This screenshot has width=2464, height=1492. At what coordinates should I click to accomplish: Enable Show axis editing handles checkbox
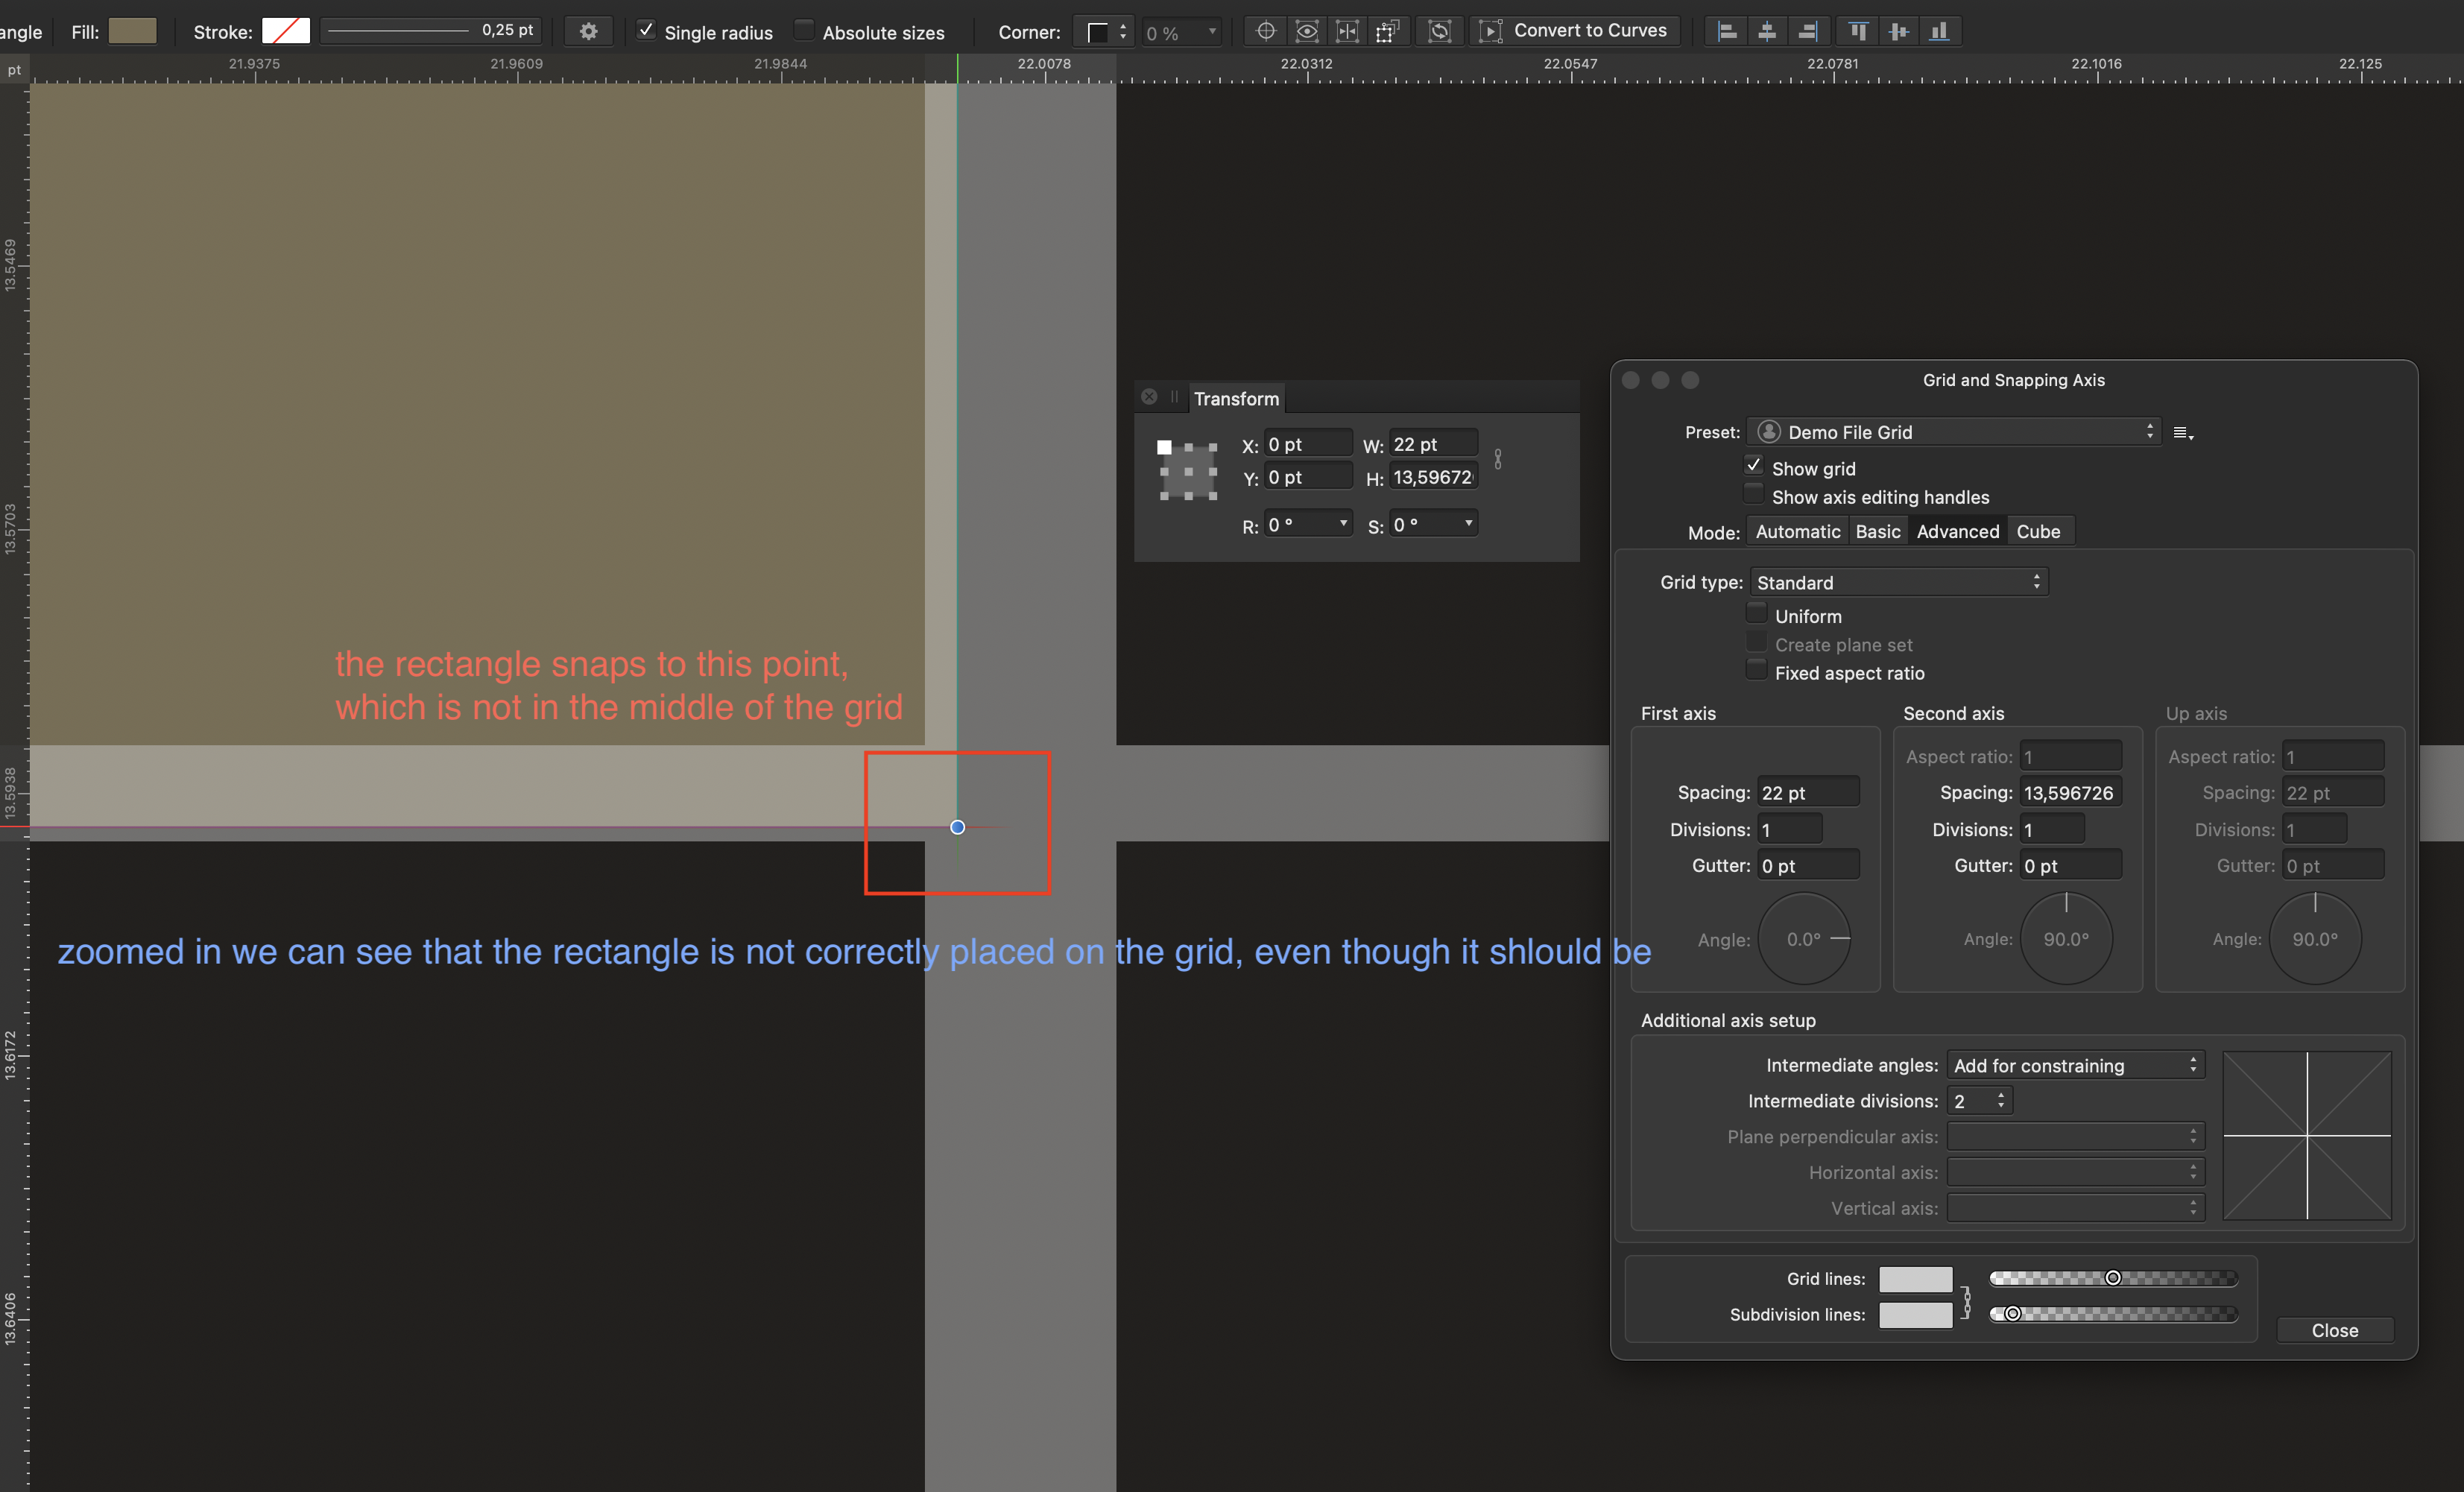pos(1753,494)
